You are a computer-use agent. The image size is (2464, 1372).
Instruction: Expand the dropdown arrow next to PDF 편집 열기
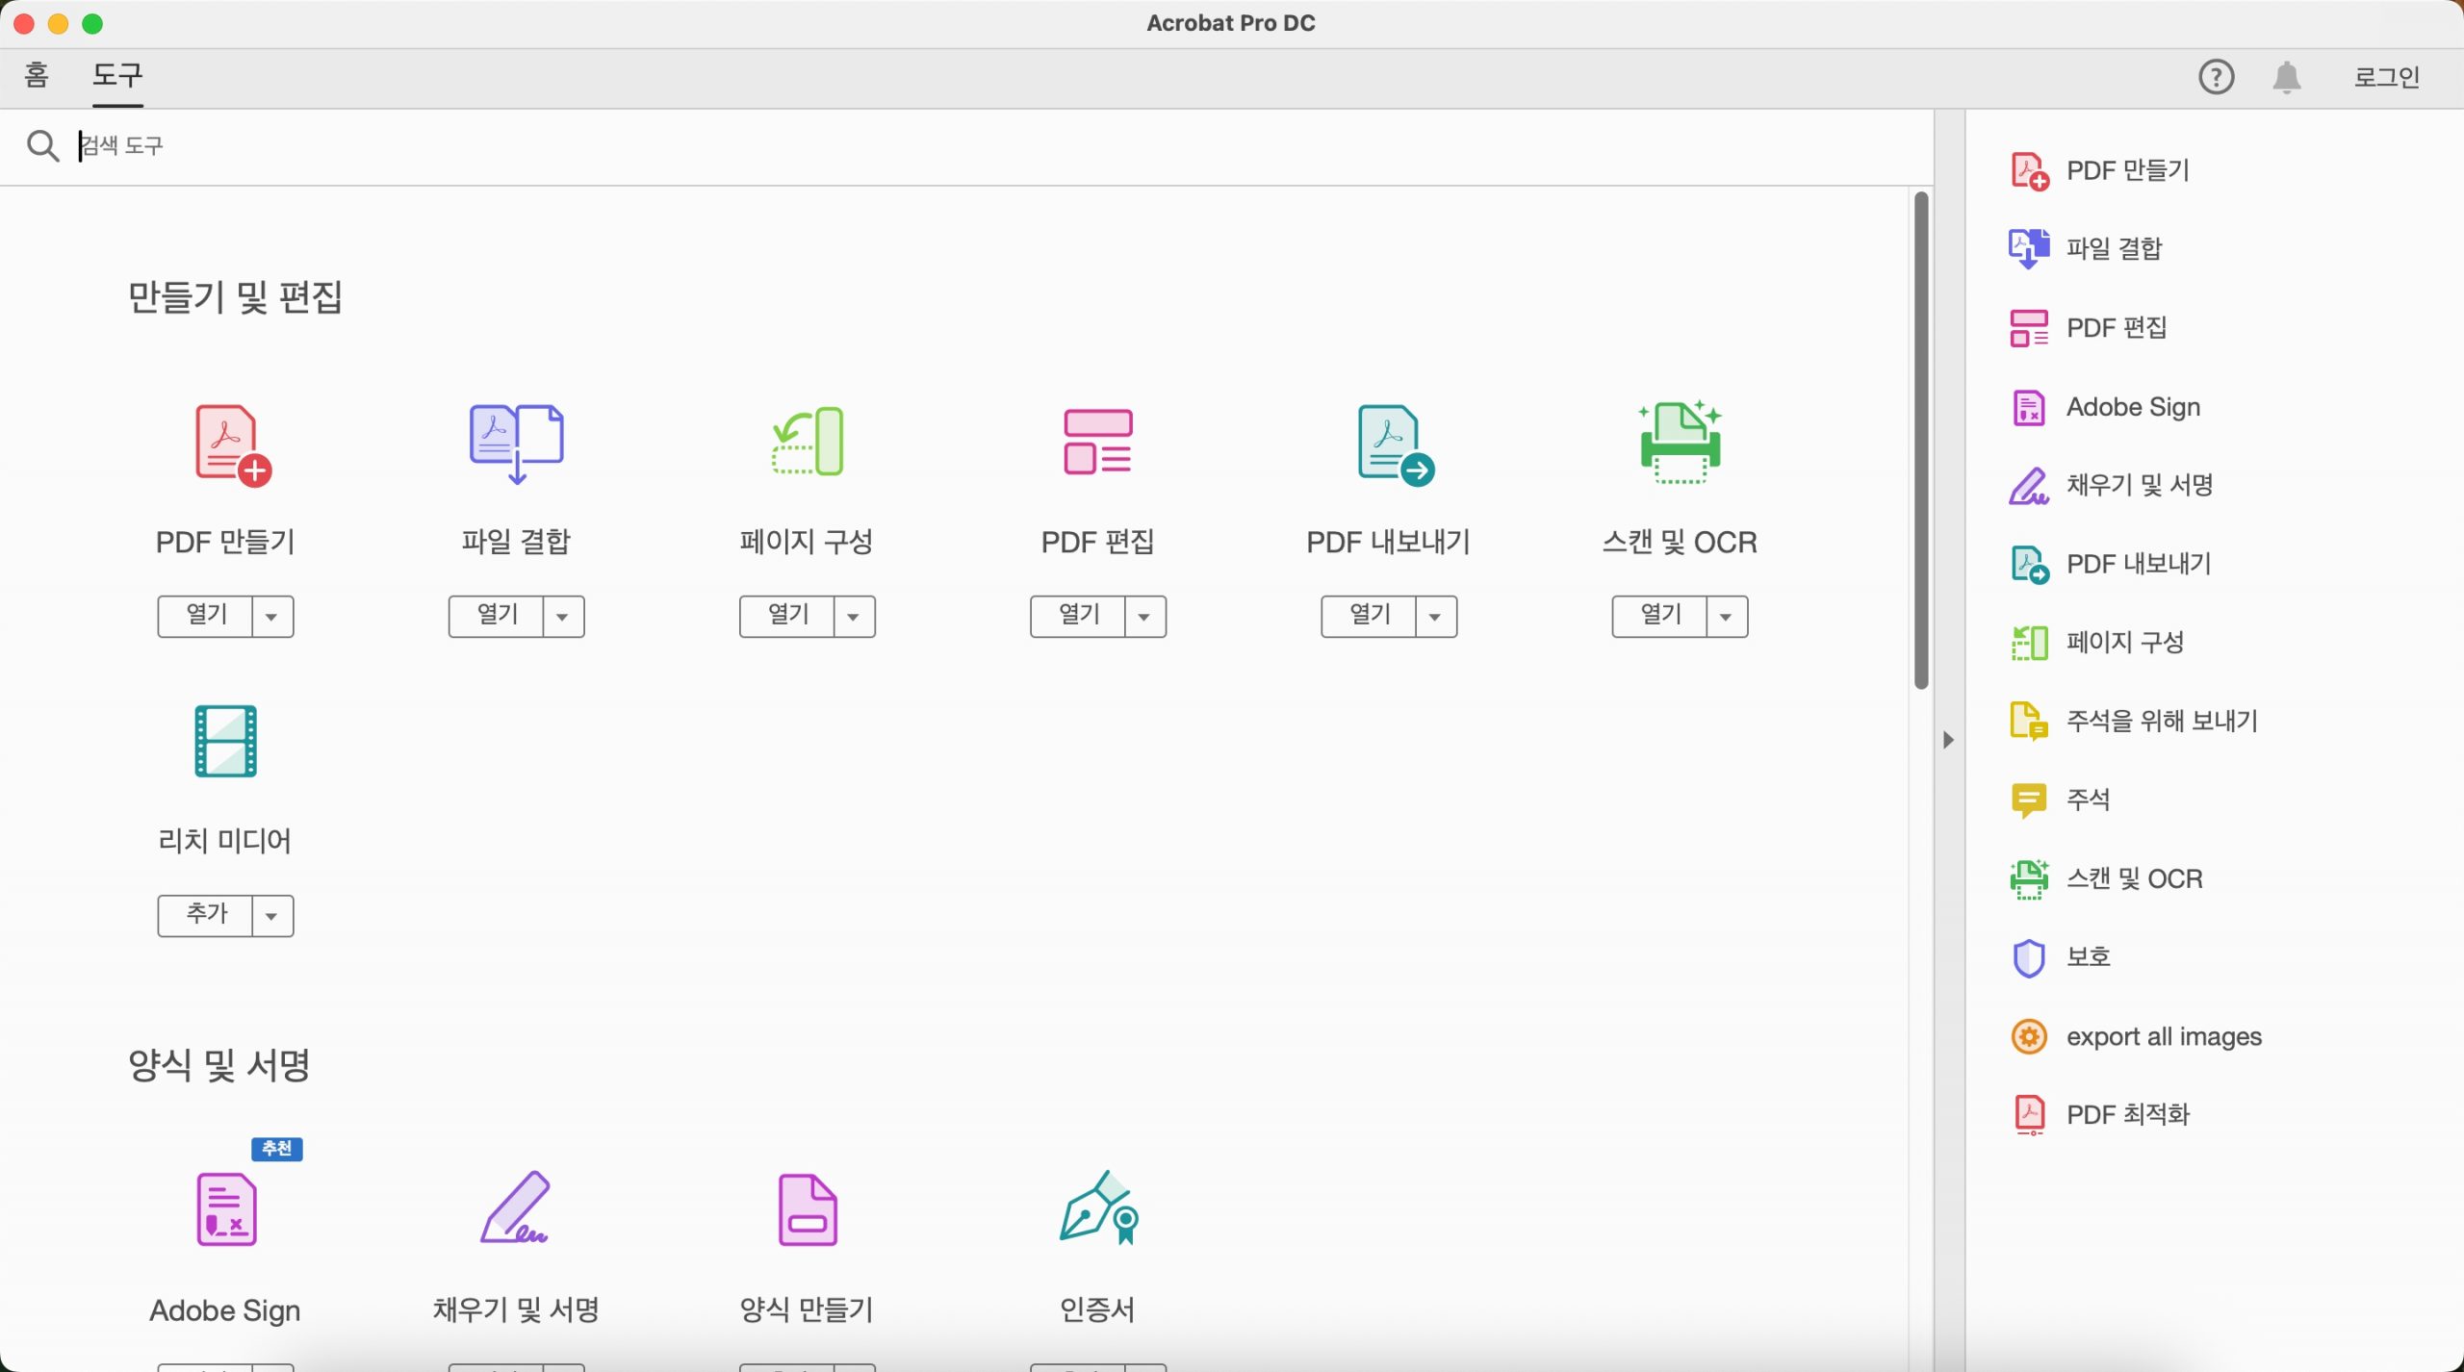(x=1144, y=617)
